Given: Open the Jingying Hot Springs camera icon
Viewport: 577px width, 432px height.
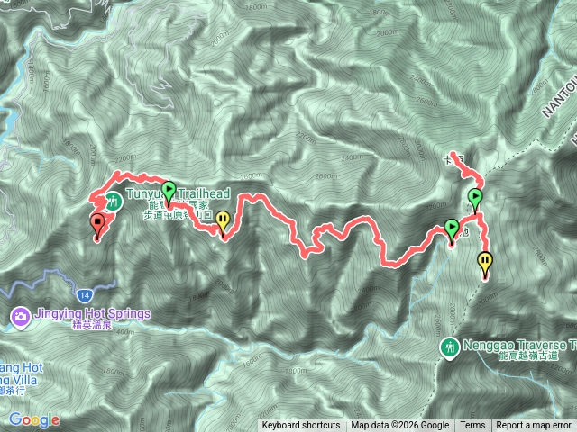Looking at the screenshot, I should pos(20,318).
